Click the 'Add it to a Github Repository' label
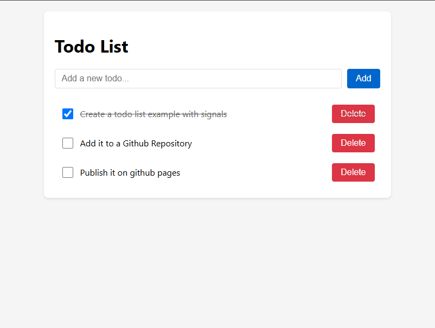Viewport: 435px width, 328px height. click(136, 143)
